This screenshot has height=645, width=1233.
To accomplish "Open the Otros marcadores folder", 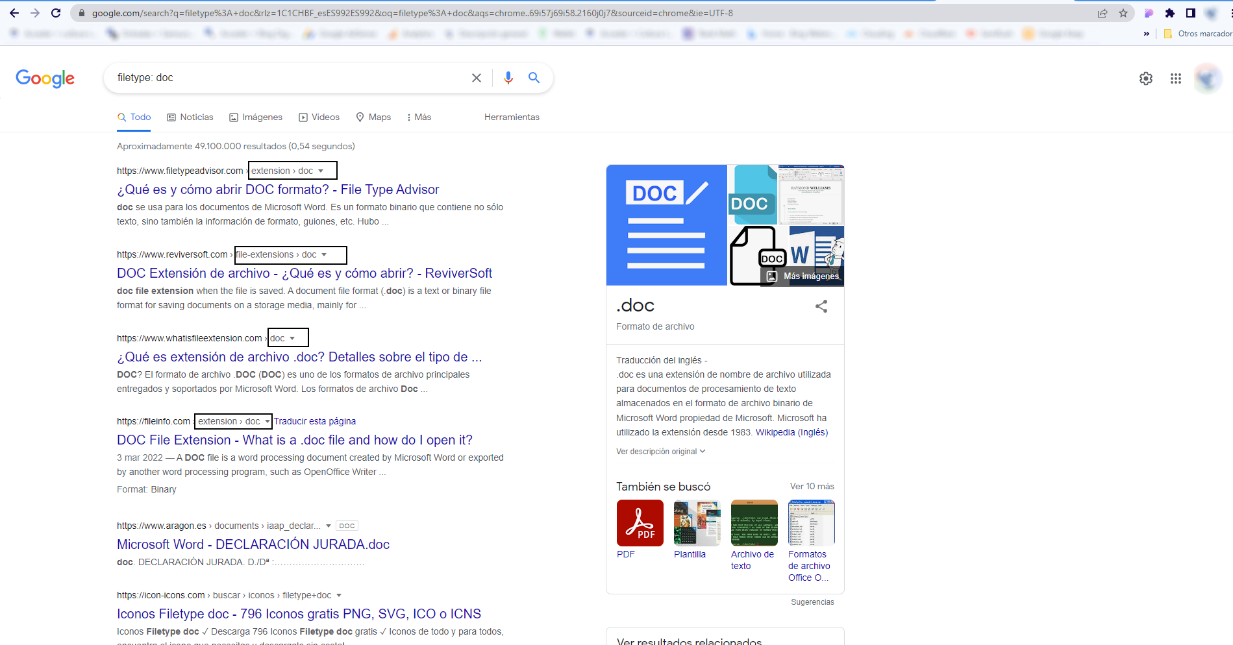I will 1199,34.
